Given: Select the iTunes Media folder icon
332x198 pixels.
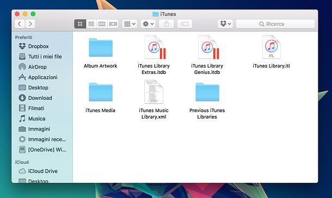Looking at the screenshot, I should coord(101,92).
